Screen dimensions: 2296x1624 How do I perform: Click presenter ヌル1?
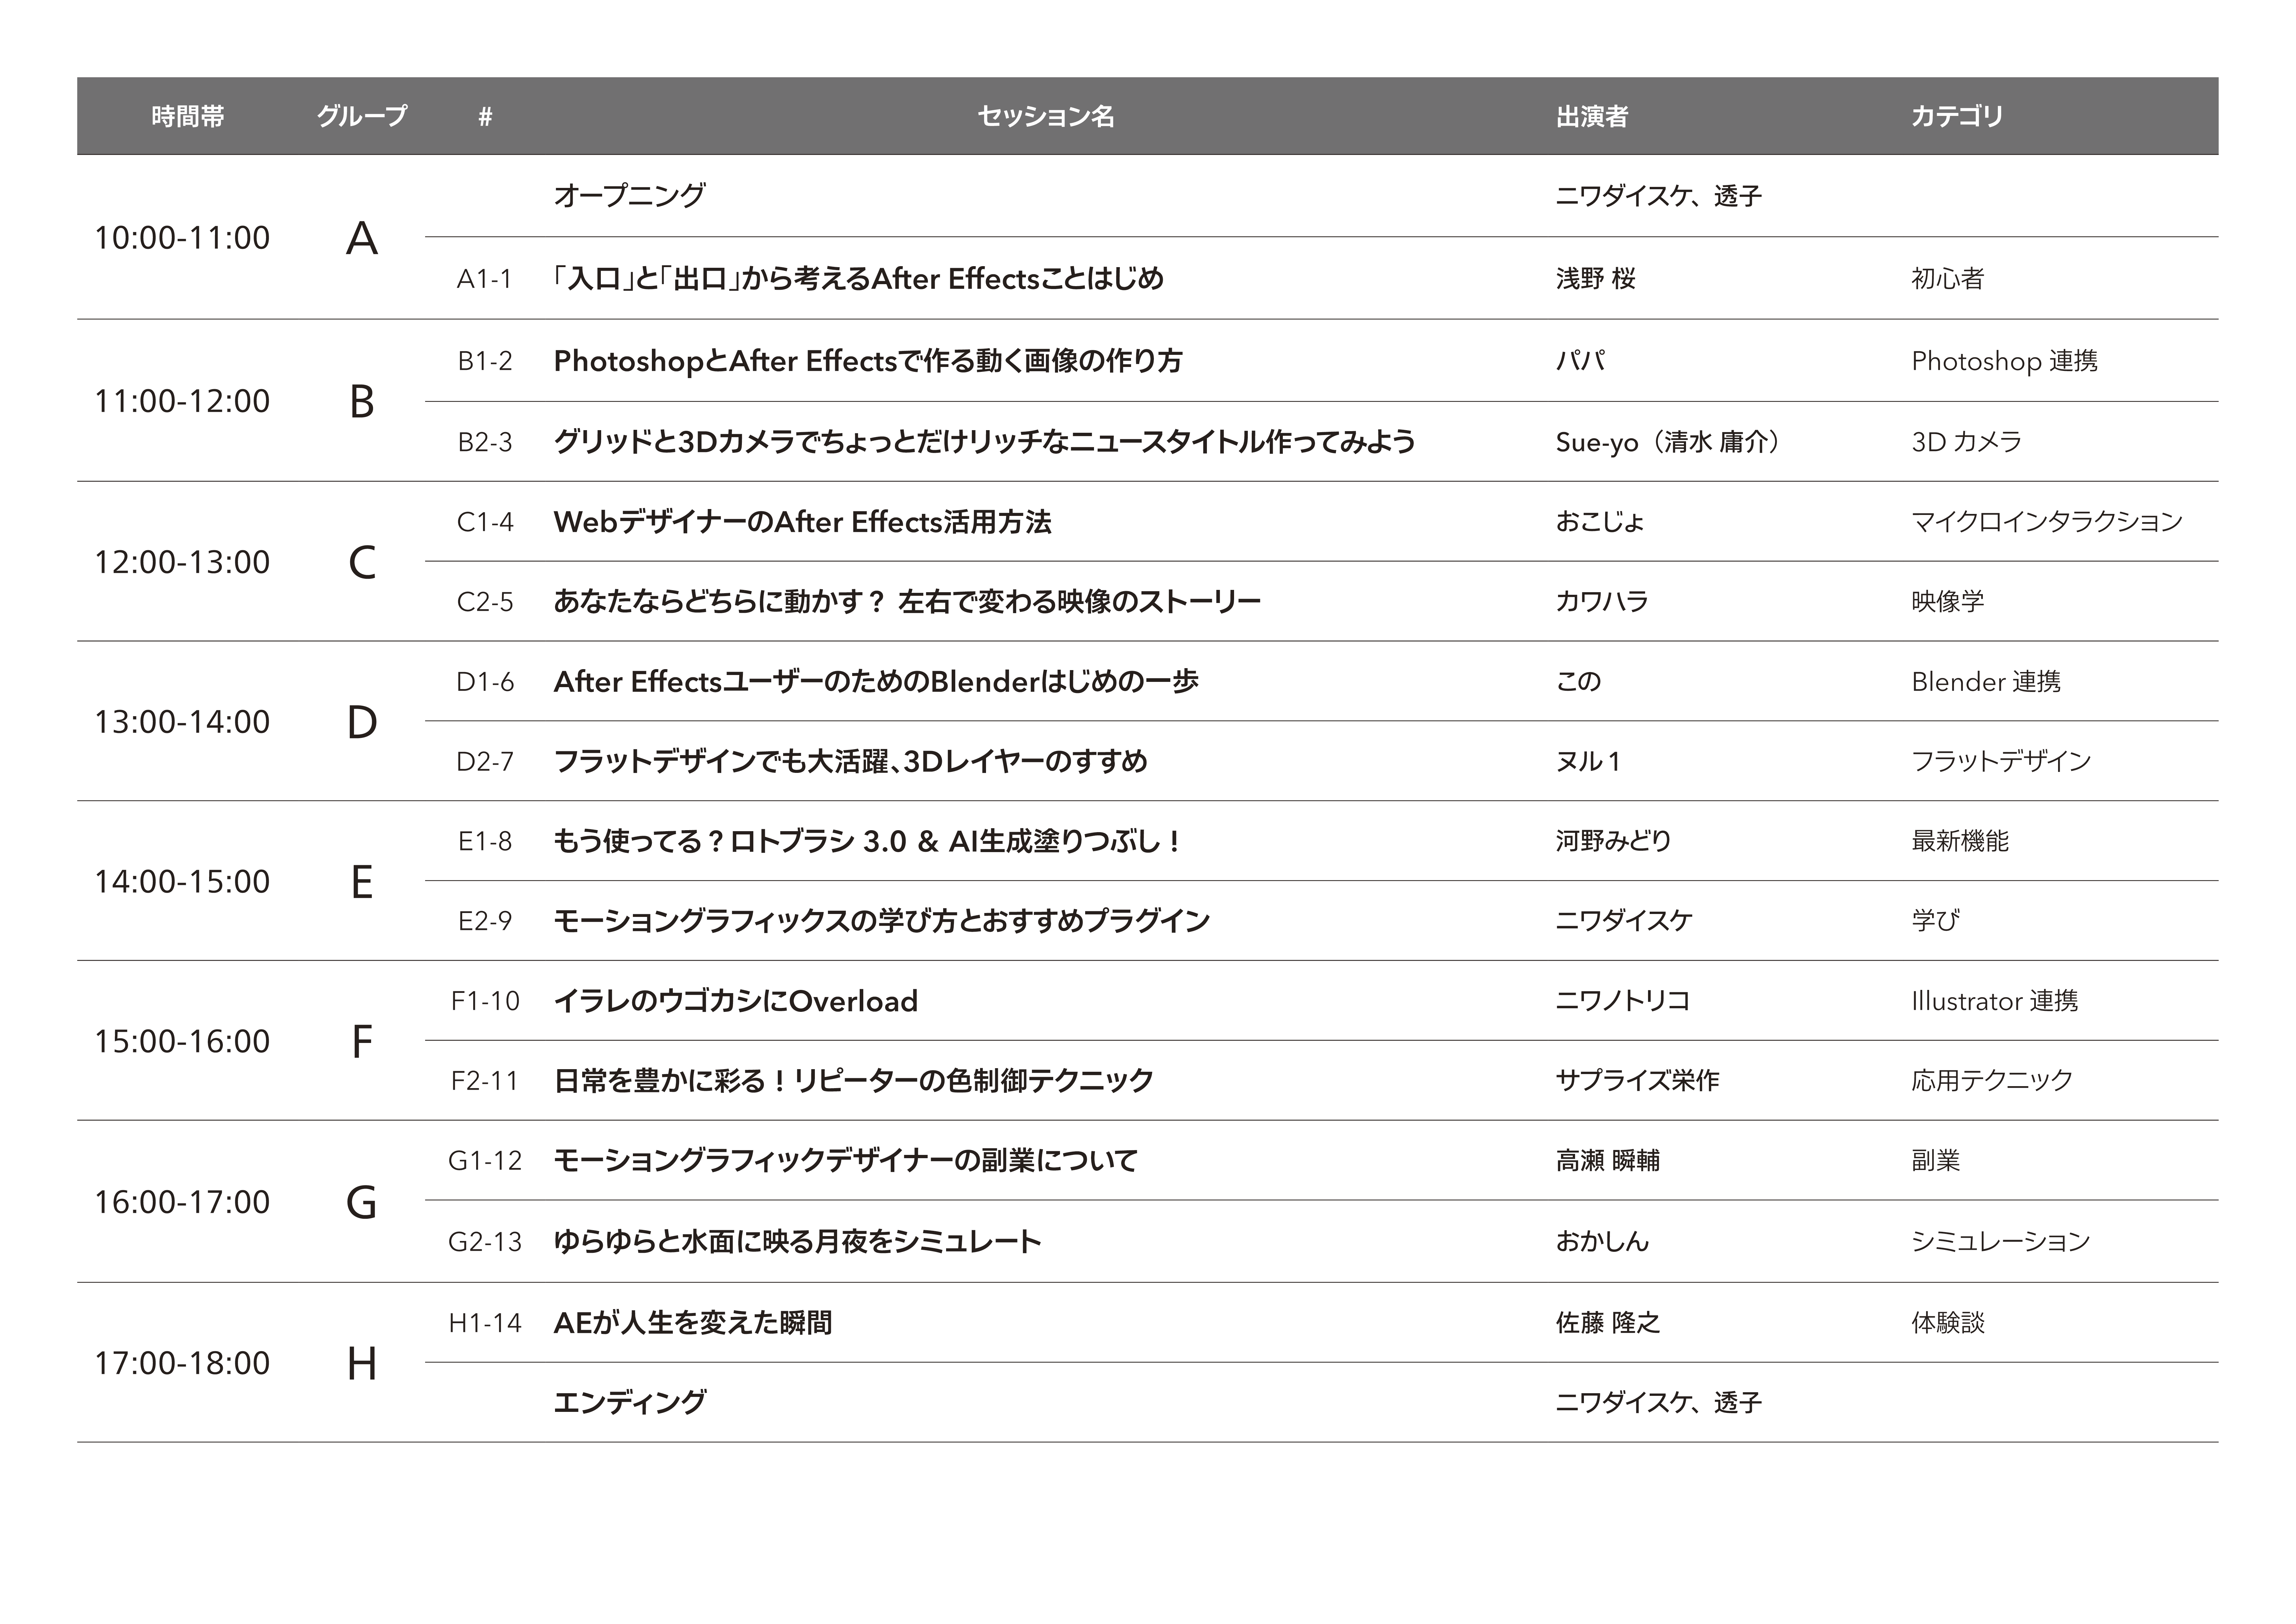coord(1588,761)
